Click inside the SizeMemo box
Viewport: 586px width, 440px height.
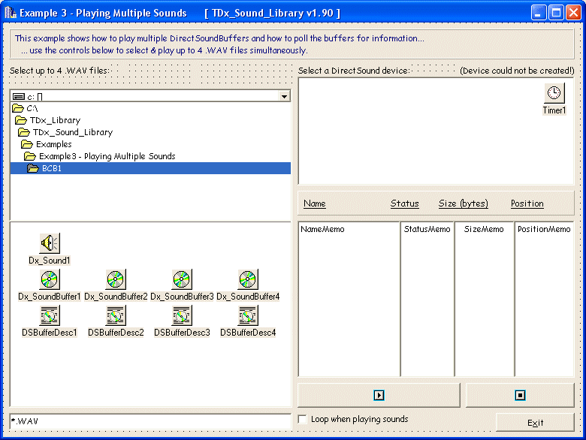[485, 299]
